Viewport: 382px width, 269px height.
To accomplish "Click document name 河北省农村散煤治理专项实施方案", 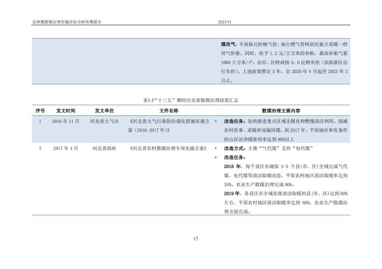I will (168, 148).
